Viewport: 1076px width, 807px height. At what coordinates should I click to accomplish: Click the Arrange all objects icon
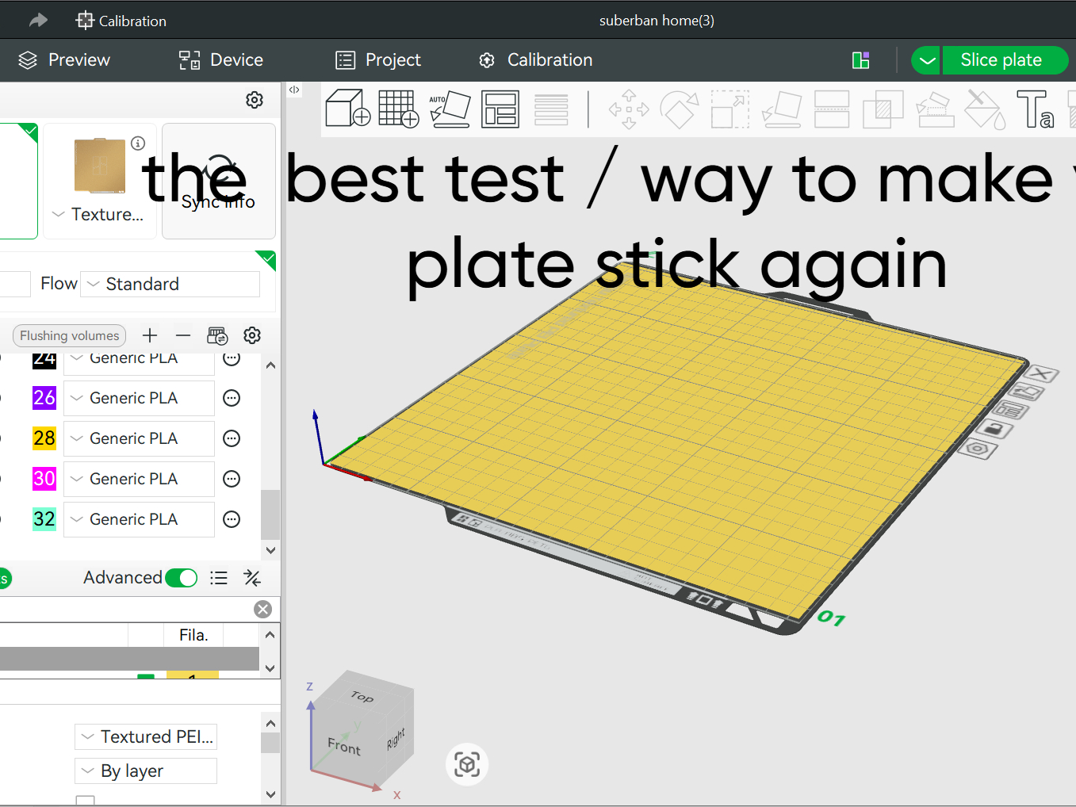[x=500, y=109]
